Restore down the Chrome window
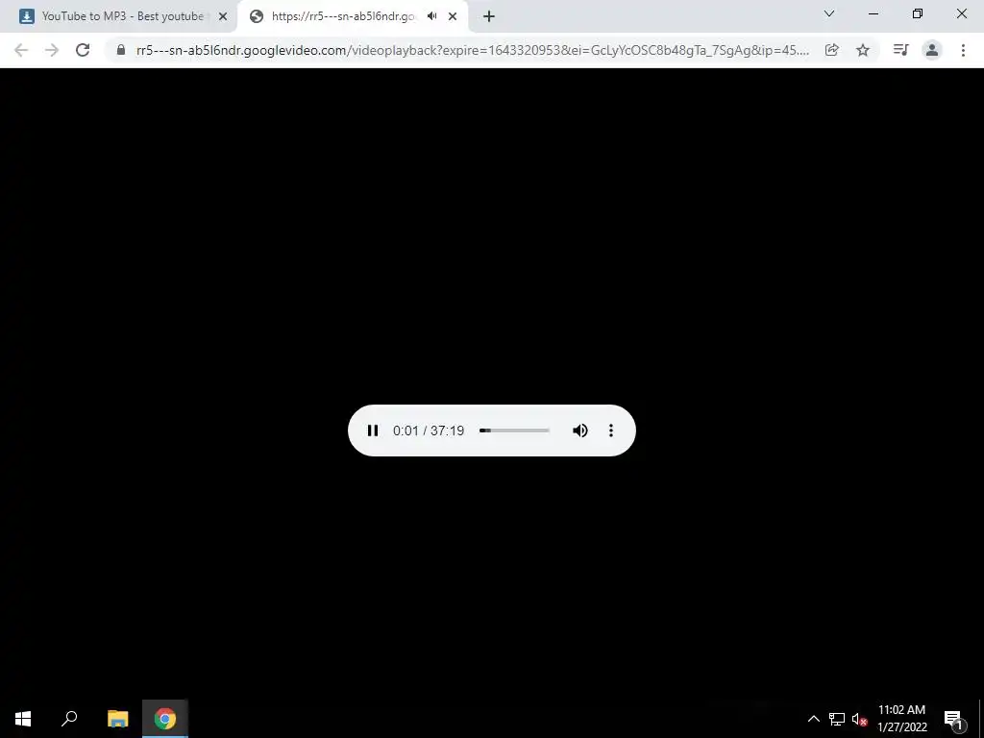 pos(918,13)
